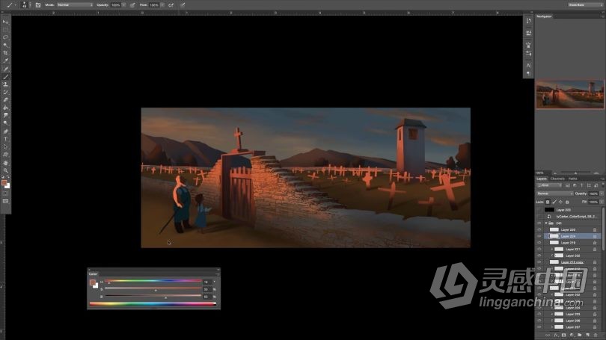Open the Essentials workspace dropdown
The height and width of the screenshot is (340, 606).
[585, 4]
